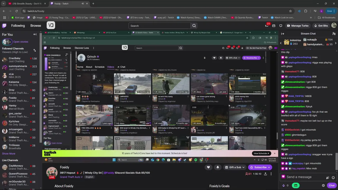Click Fosidy's LIVE avatar below the stream
The image size is (338, 190).
click(52, 173)
